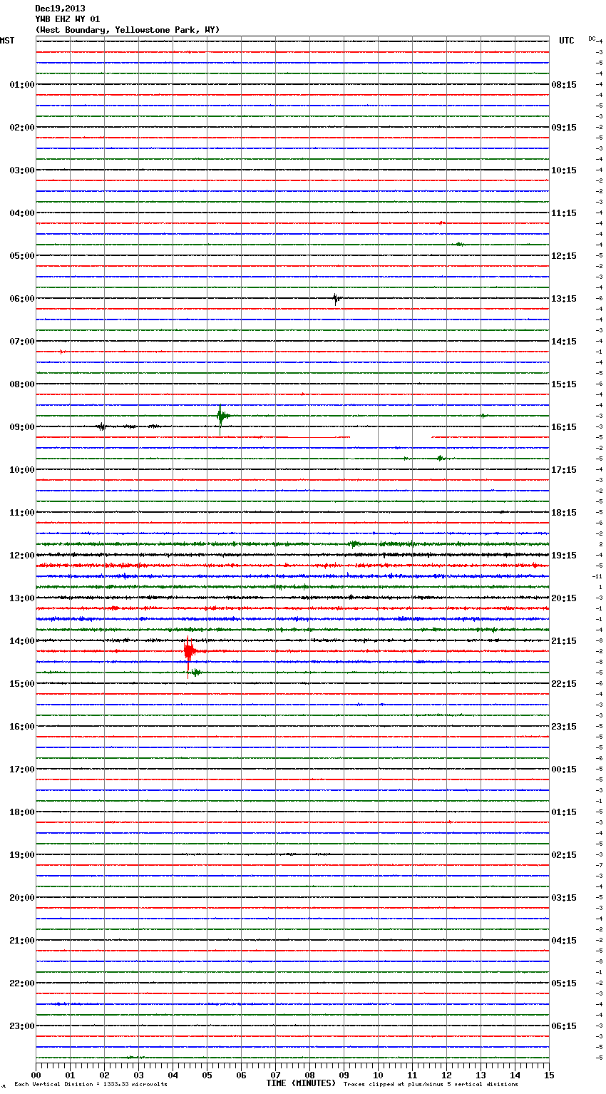Click the MST time zone label
This screenshot has width=606, height=1094.
click(x=7, y=41)
